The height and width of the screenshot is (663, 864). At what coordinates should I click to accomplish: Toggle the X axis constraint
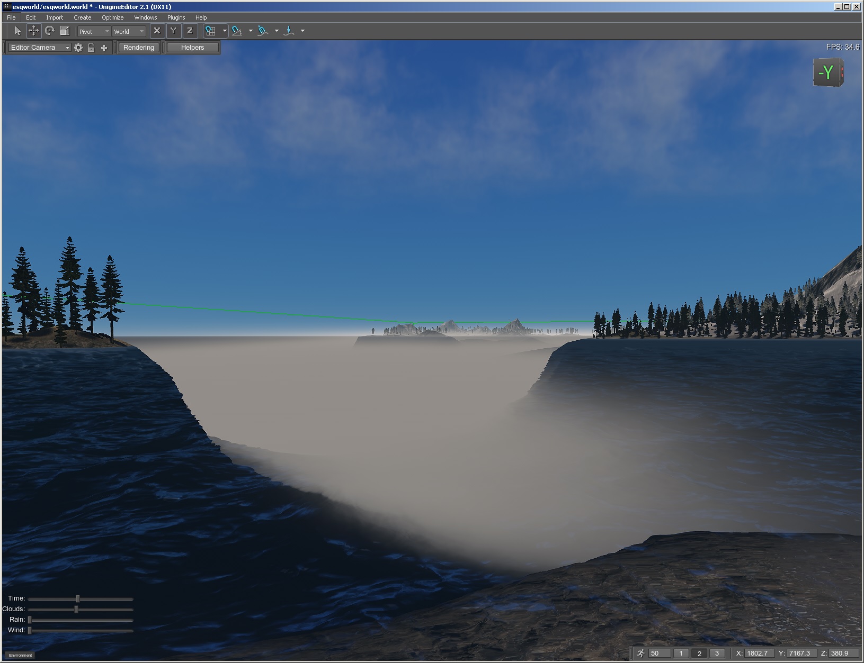(157, 31)
